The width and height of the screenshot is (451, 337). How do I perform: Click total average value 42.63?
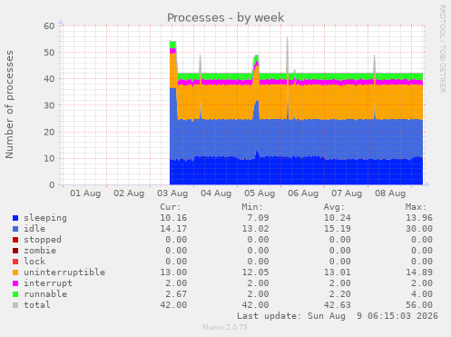pyautogui.click(x=338, y=305)
